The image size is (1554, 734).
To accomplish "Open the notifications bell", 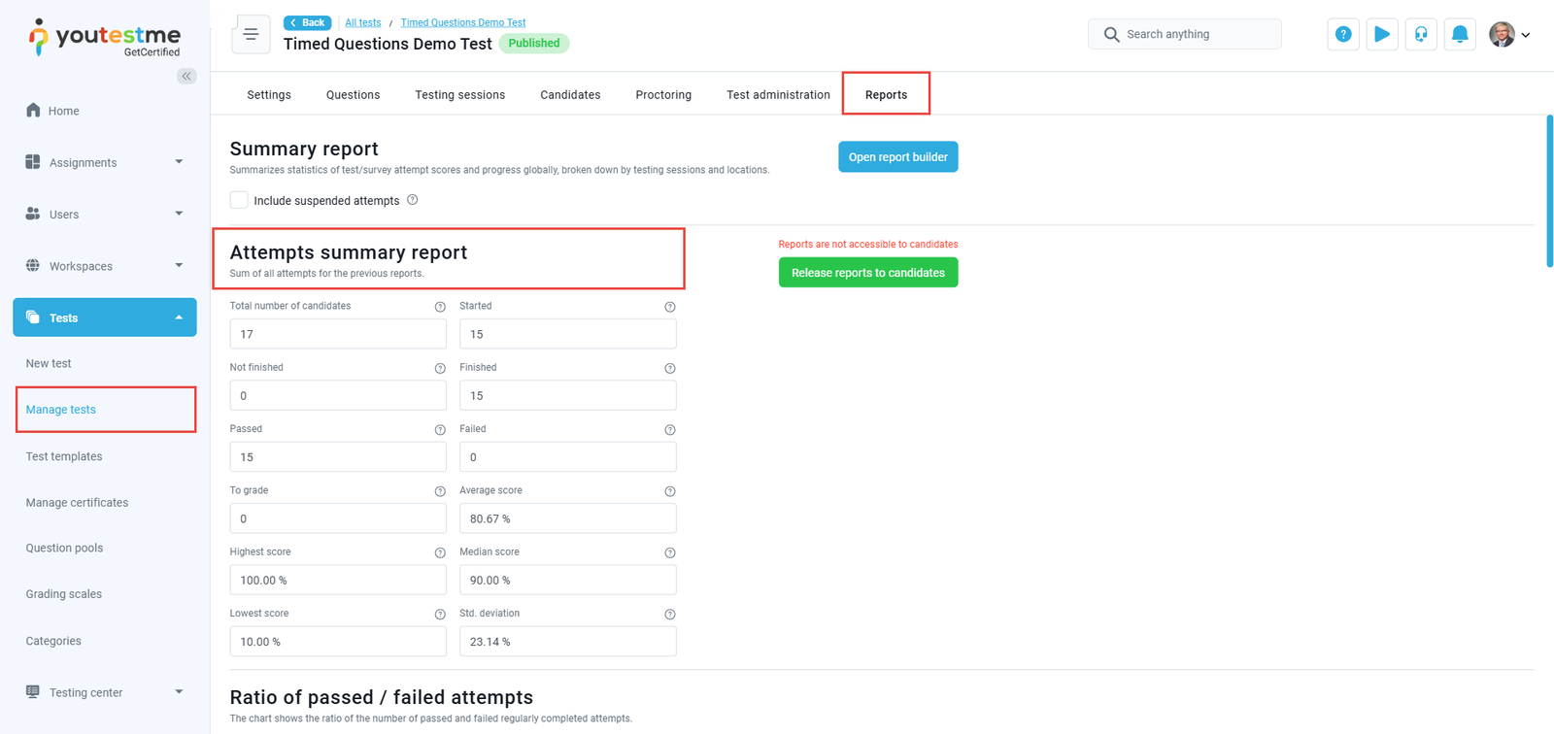I will [x=1460, y=35].
